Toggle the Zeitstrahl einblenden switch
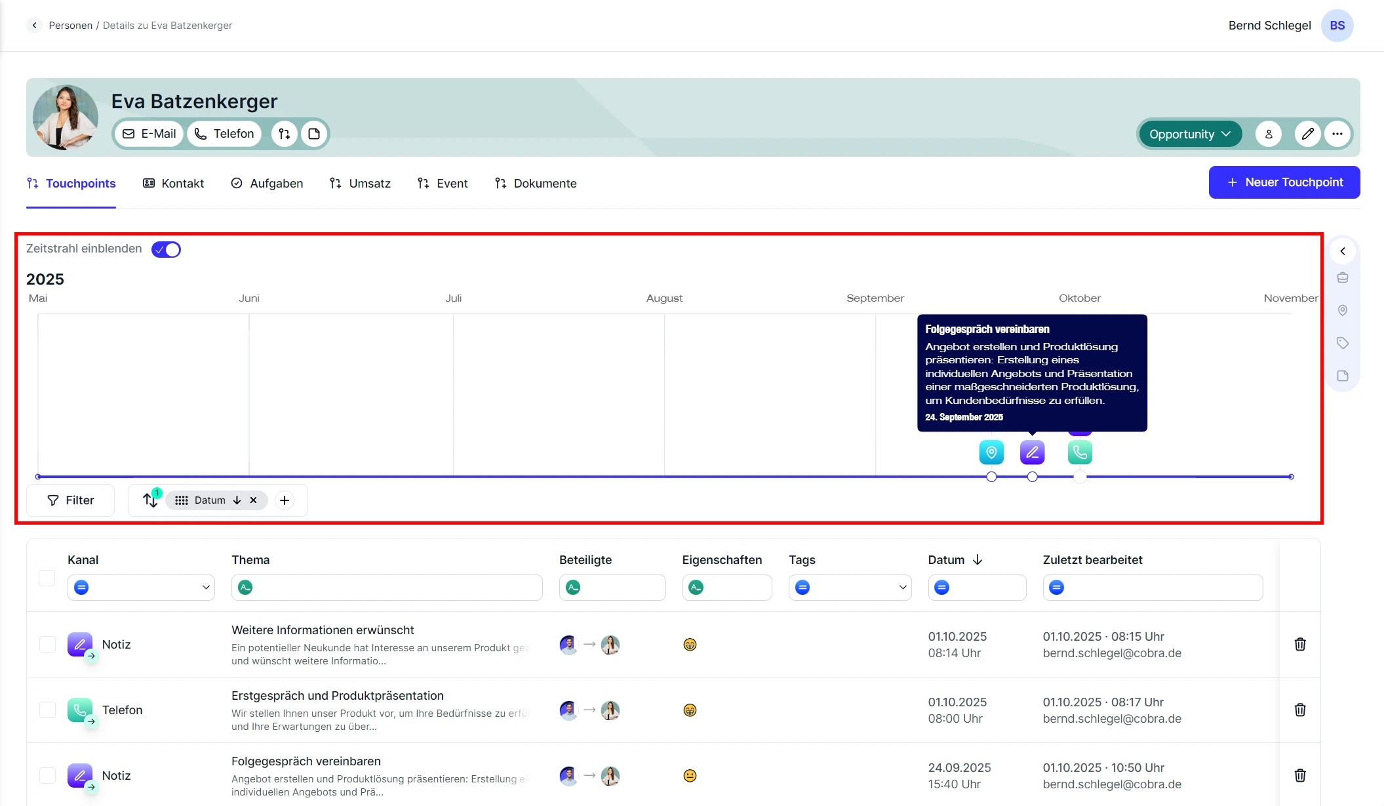The height and width of the screenshot is (806, 1384). point(166,249)
